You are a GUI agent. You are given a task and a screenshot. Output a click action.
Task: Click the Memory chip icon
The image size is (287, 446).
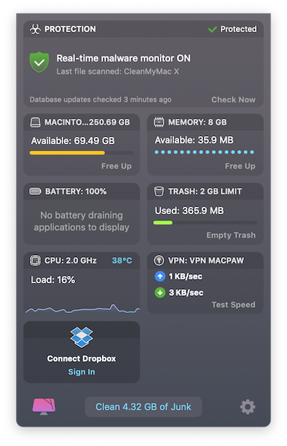pos(158,122)
